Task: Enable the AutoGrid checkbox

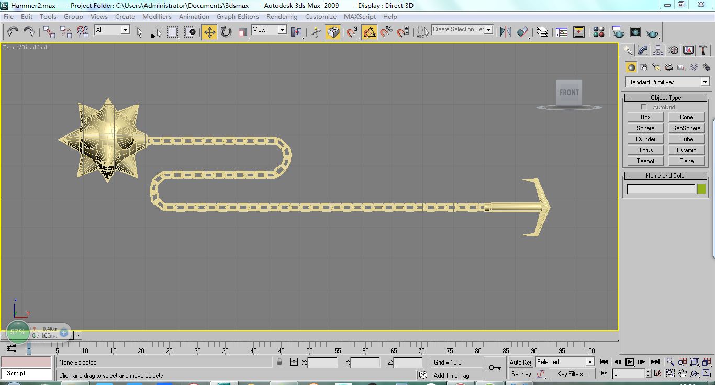Action: tap(644, 107)
